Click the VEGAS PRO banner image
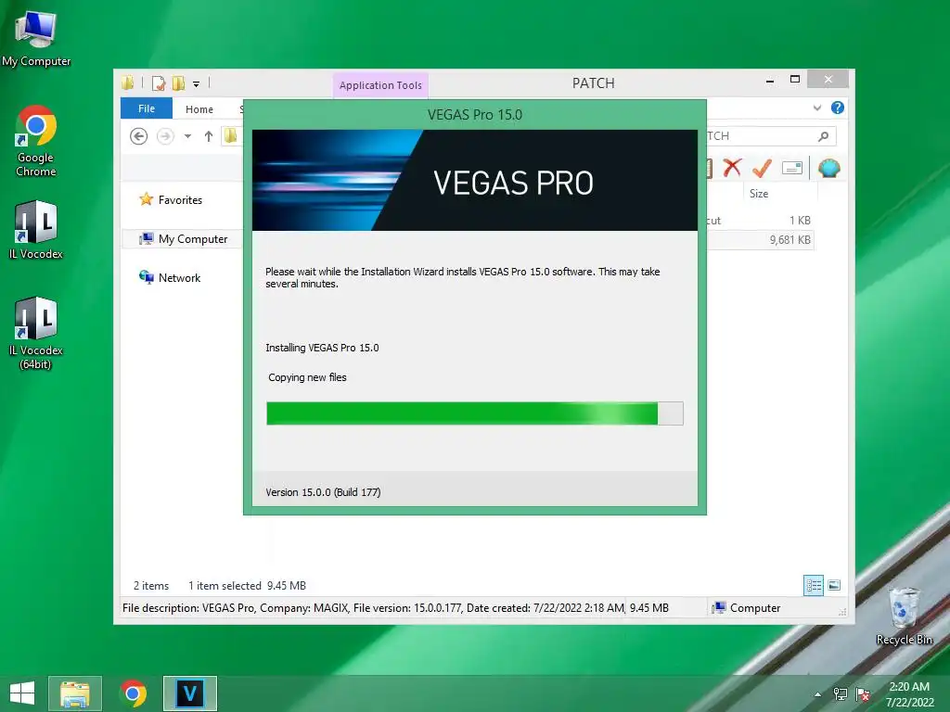 point(474,181)
